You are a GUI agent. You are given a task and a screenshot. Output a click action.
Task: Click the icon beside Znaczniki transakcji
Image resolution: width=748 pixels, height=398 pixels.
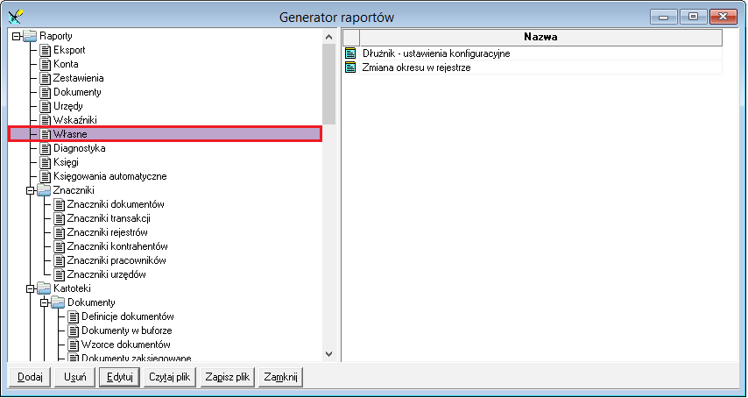(59, 218)
